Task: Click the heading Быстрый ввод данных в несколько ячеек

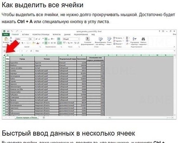Action: tap(68, 133)
